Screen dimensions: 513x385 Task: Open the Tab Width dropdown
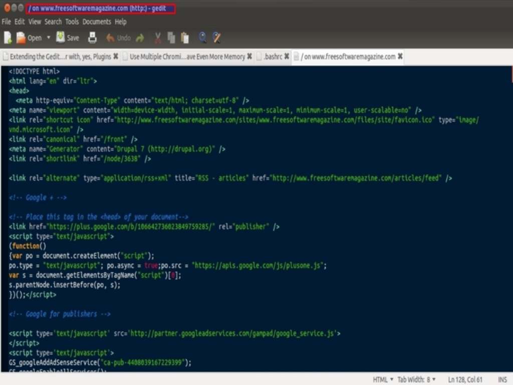click(x=416, y=379)
